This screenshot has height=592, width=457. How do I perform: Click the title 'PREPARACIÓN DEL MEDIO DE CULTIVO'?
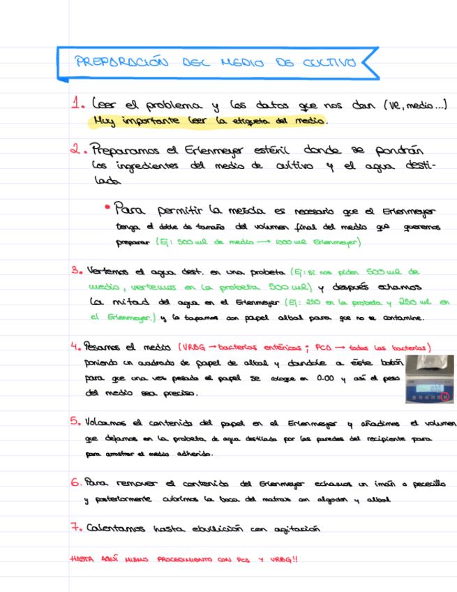pos(215,62)
